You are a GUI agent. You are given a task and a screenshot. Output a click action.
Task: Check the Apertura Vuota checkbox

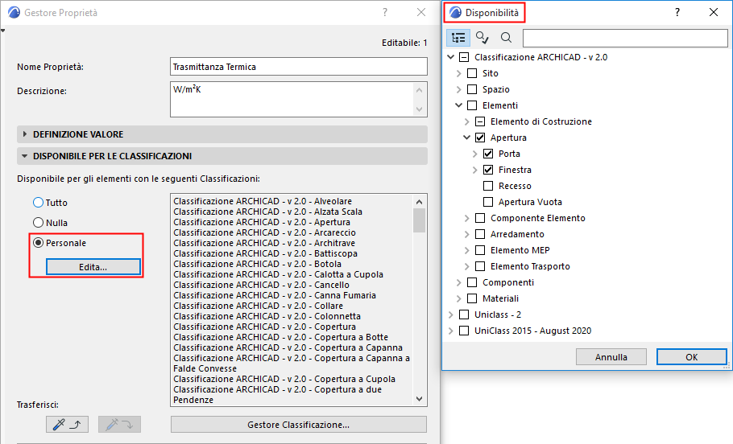[x=488, y=202]
